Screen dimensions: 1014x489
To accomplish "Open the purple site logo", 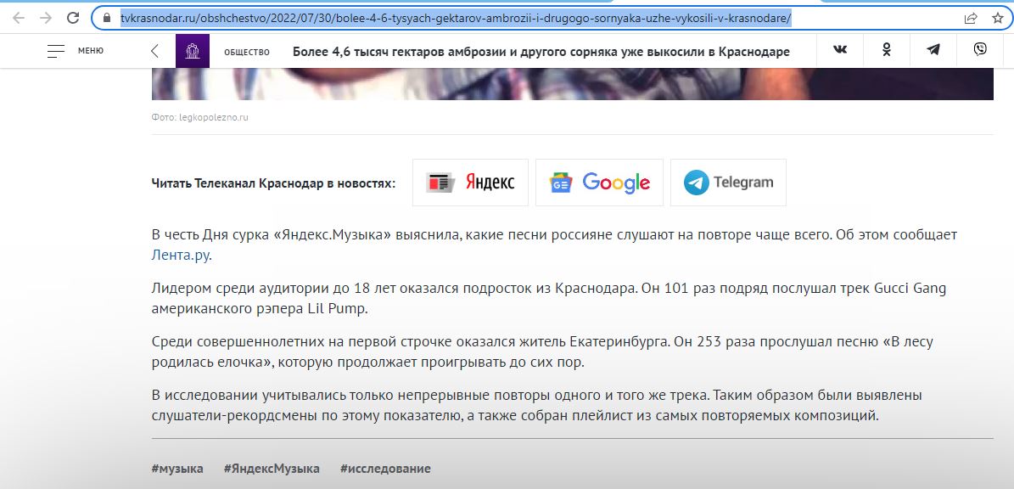I will 193,51.
